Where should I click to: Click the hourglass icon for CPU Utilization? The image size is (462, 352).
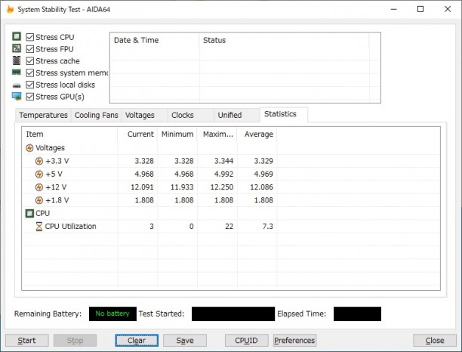tap(39, 227)
